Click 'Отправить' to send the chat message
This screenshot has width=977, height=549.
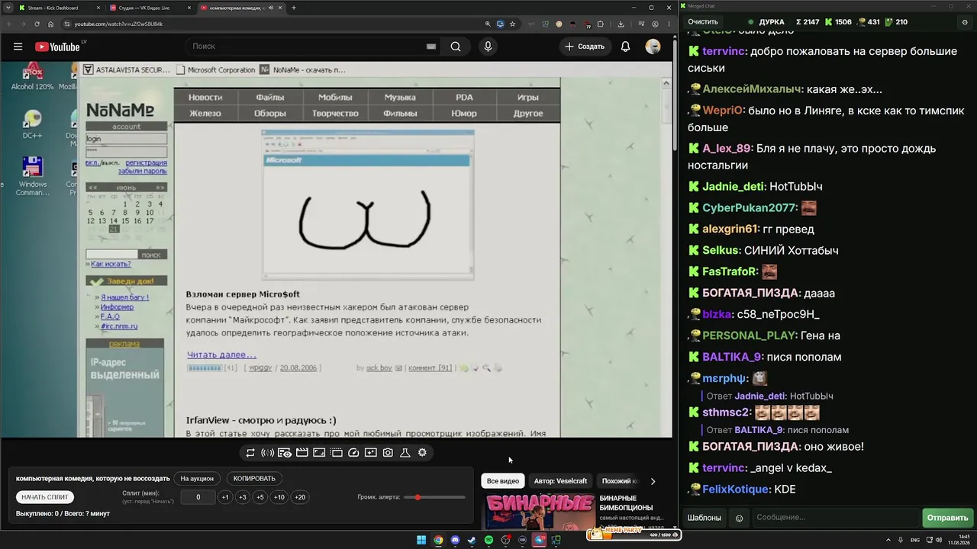[x=947, y=518]
